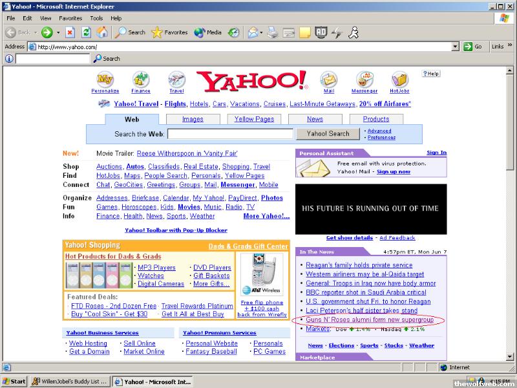Click the Yahoo Finance icon
This screenshot has height=388, width=517.
coord(141,80)
